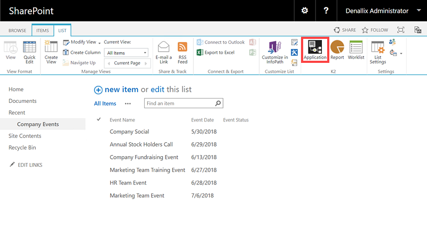
Task: Open Documents in left navigation
Action: pyautogui.click(x=22, y=101)
